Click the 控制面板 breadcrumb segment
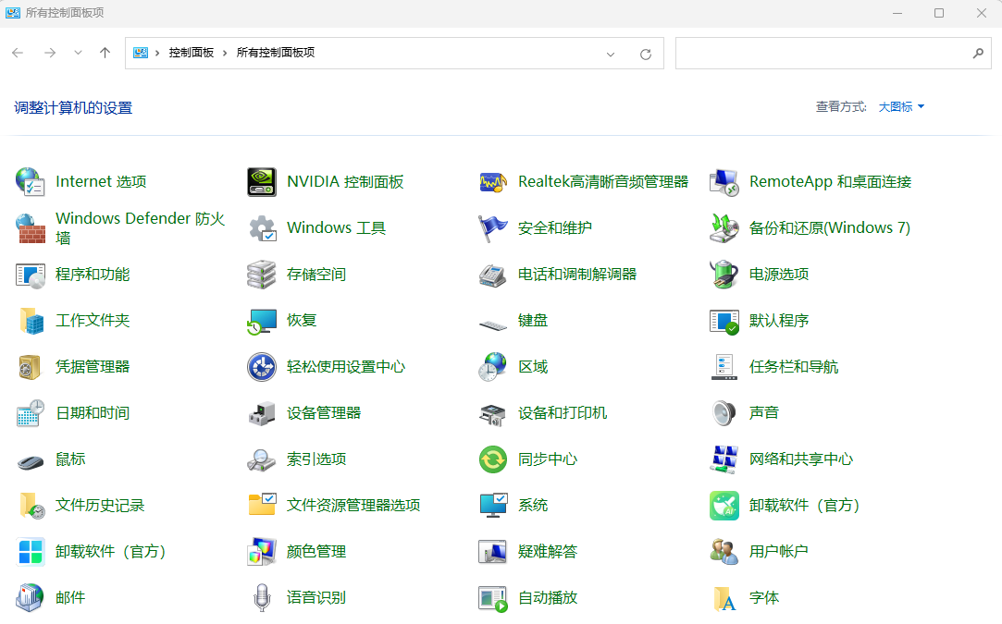Screen dimensions: 1002x624 (192, 53)
